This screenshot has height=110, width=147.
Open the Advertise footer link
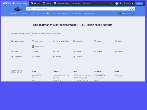(119, 78)
